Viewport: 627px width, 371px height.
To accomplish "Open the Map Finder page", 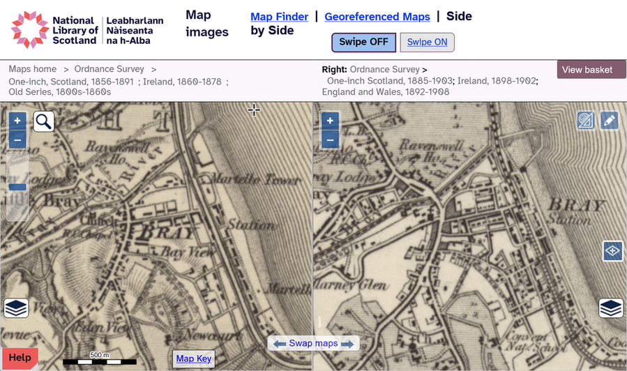I will 279,17.
